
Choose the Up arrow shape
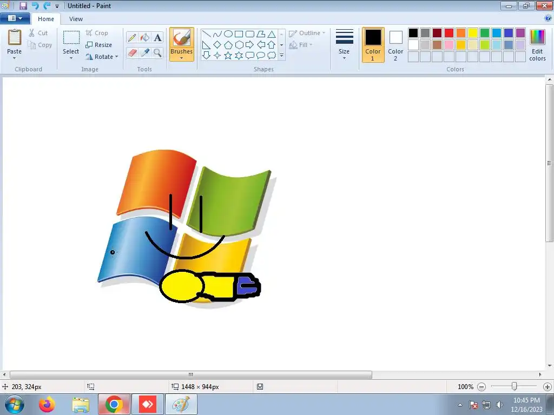(x=272, y=45)
